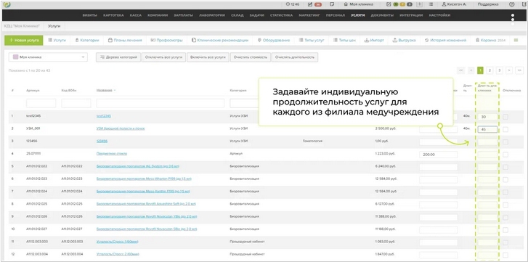
Task: Toggle Отключена checkbox for УЗИ_001 row
Action: pyautogui.click(x=505, y=129)
